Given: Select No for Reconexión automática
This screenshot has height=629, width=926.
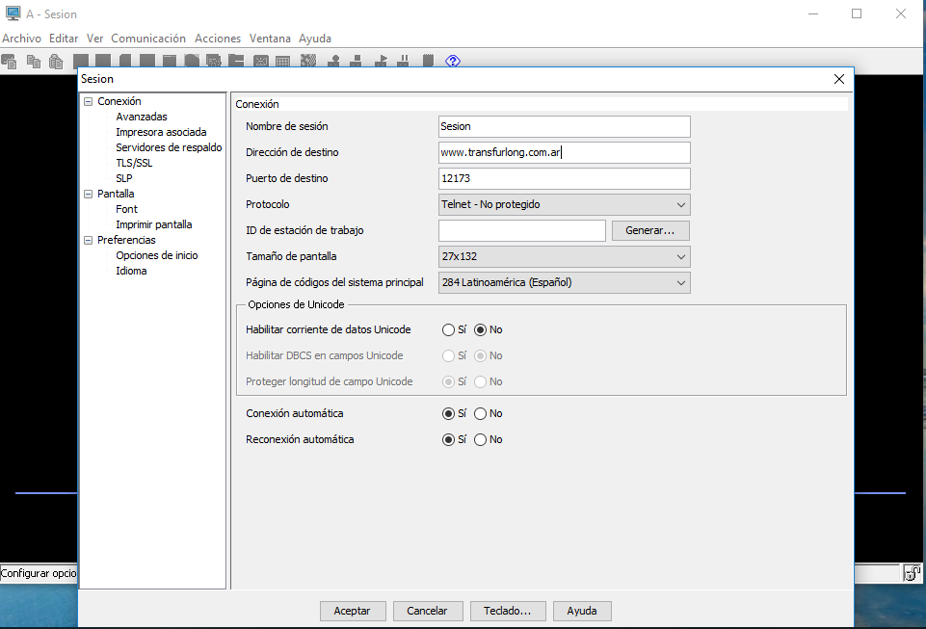Looking at the screenshot, I should coord(480,439).
